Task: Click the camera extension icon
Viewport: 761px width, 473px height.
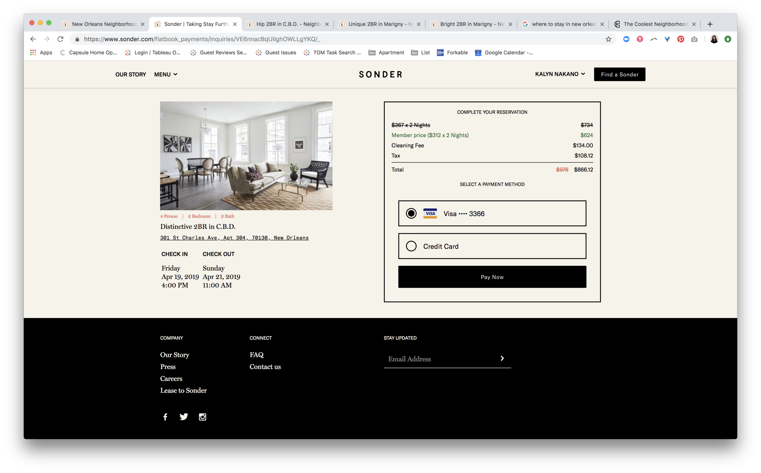Action: 694,39
